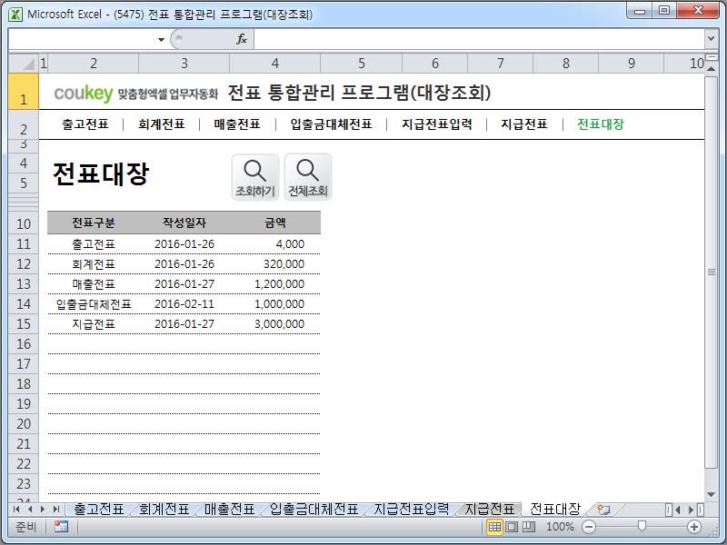
Task: Click 지급전표입력 link in navigation bar
Action: 437,124
